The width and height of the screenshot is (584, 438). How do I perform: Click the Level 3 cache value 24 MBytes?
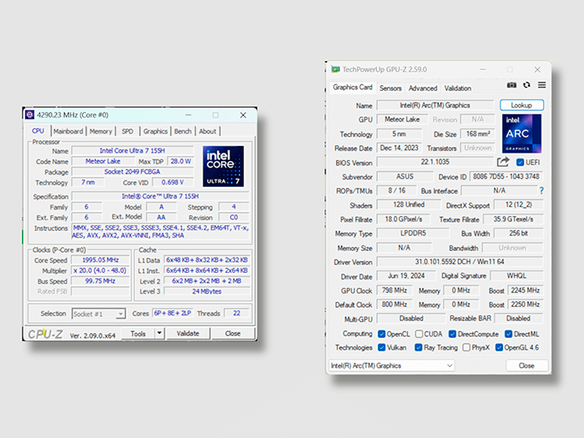[207, 291]
